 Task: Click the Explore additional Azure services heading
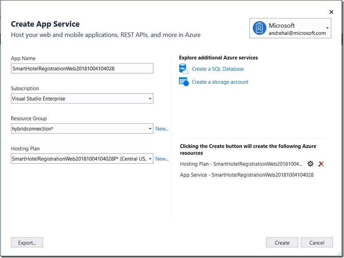click(x=219, y=58)
